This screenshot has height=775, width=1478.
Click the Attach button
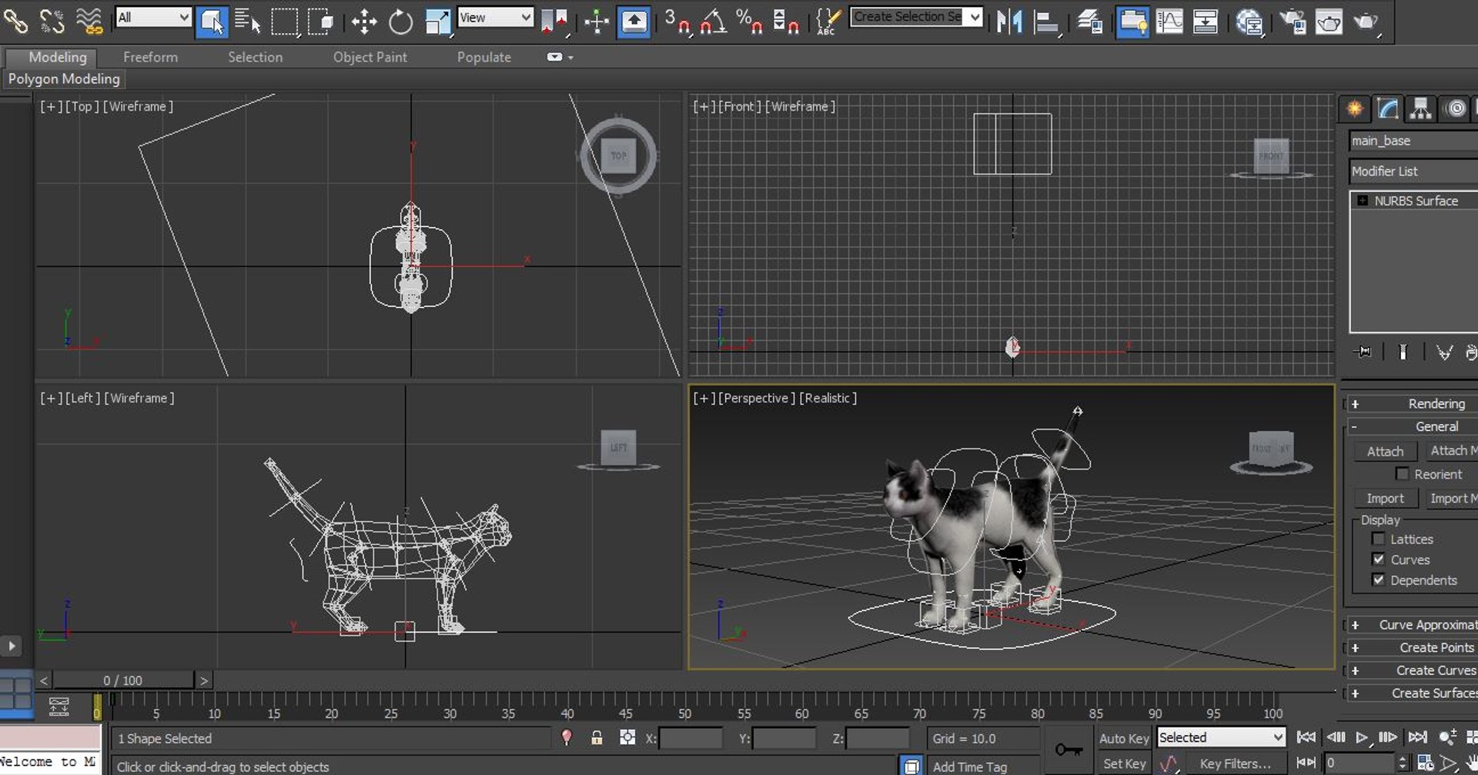[1385, 451]
